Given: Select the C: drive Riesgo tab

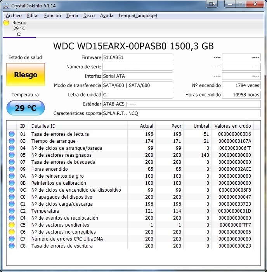Looking at the screenshot, I should [19, 28].
